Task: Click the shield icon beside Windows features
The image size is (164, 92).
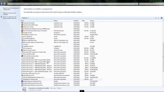Action: pyautogui.click(x=2, y=17)
